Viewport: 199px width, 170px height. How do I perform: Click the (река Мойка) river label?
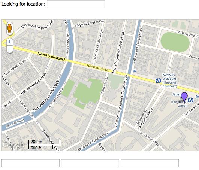coord(15,123)
